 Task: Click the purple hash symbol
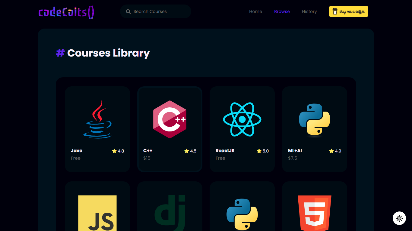tap(60, 53)
